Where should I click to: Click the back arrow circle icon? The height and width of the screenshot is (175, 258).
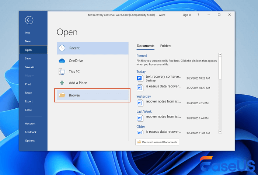(29, 20)
